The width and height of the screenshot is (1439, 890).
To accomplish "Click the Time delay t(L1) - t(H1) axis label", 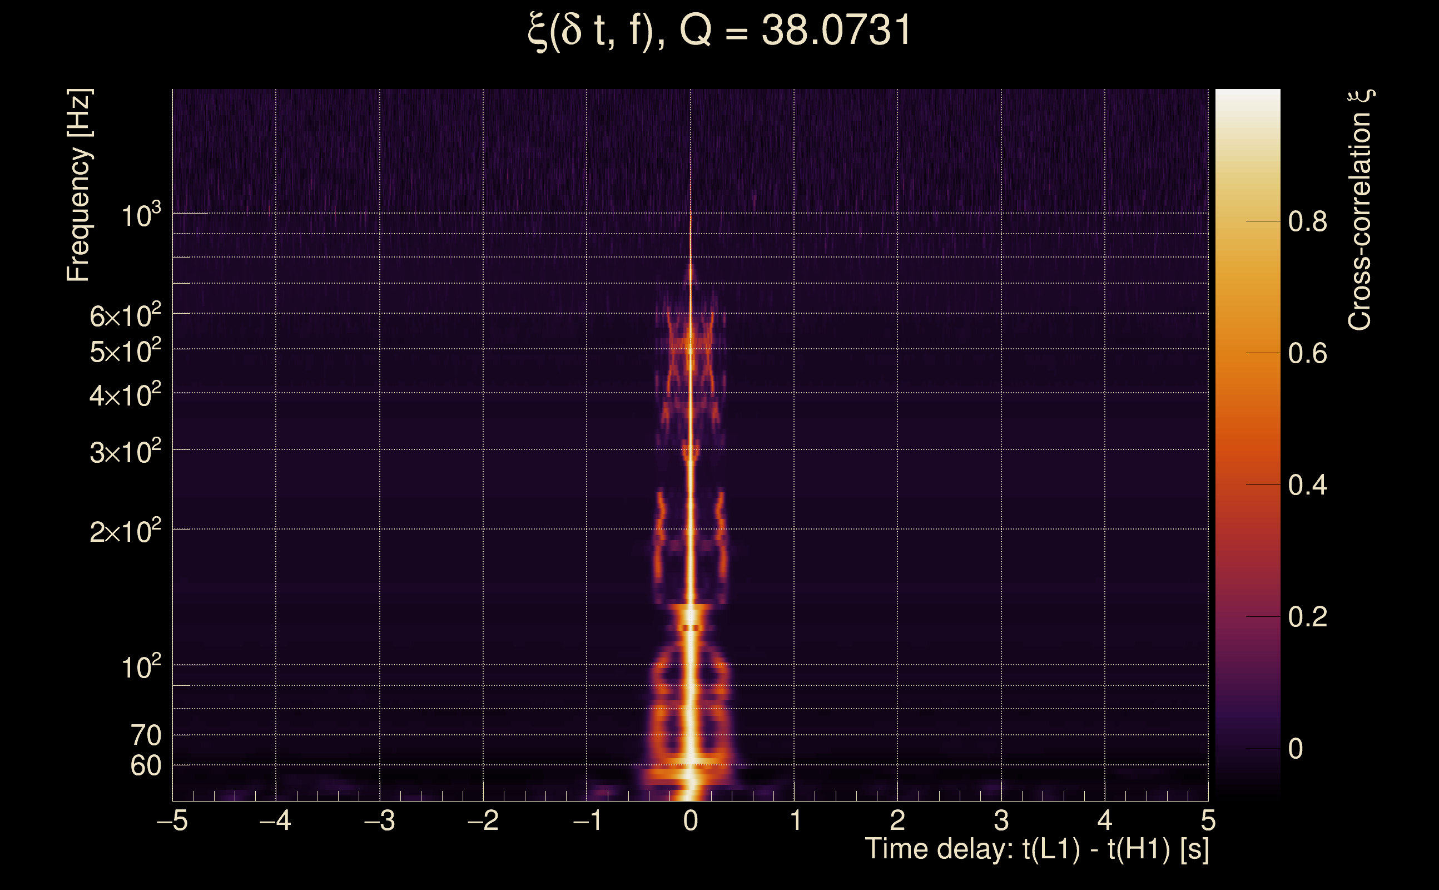I will (x=1036, y=849).
